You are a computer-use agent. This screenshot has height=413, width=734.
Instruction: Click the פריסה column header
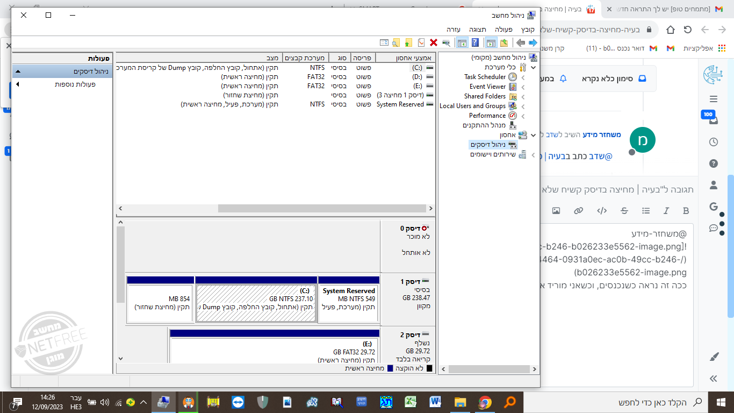click(363, 58)
